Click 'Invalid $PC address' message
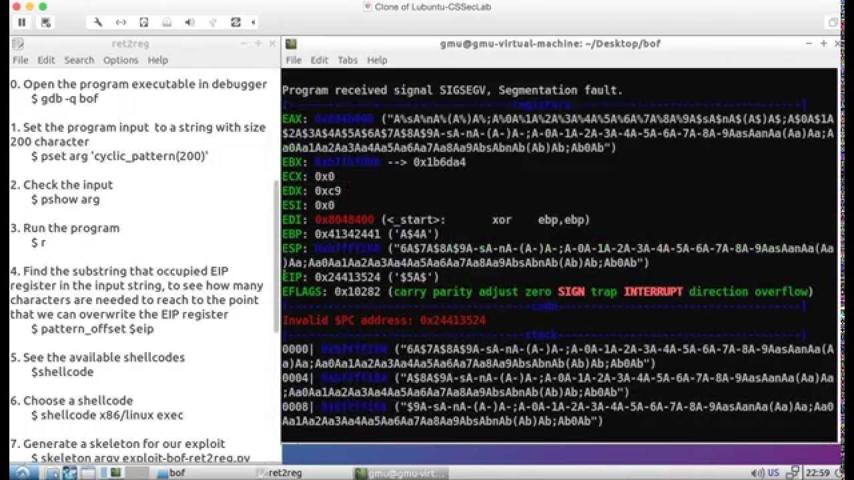Screen dimensions: 854x480 [384, 320]
